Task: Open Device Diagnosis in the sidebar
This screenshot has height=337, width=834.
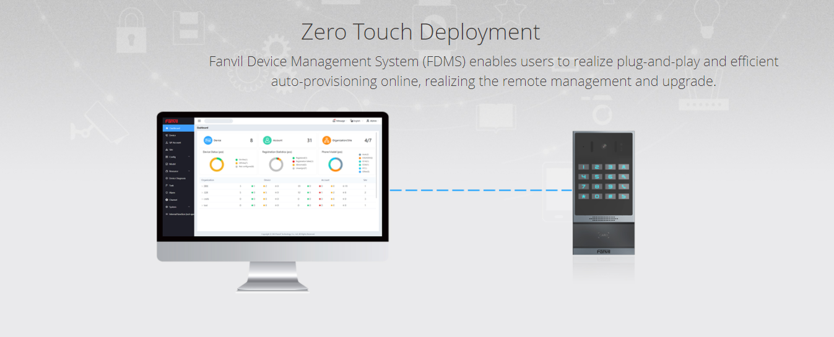Action: [x=178, y=178]
